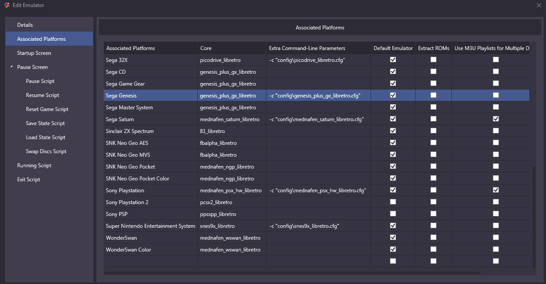Click the mednafen_saturn_libretro core cell
546x284 pixels.
232,119
